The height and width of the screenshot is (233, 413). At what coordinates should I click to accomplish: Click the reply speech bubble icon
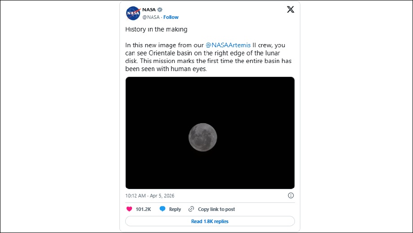pyautogui.click(x=163, y=209)
